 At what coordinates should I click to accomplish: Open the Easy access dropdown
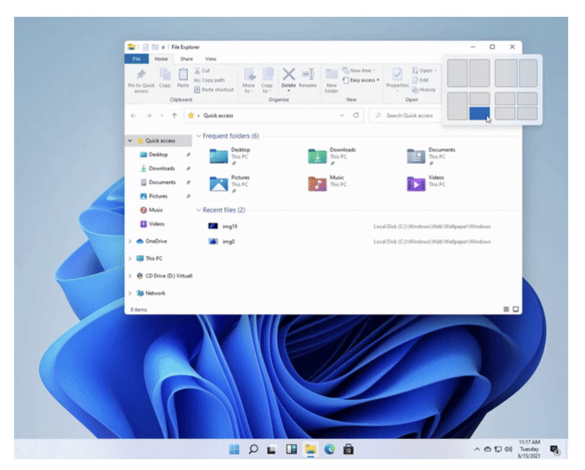(x=361, y=80)
